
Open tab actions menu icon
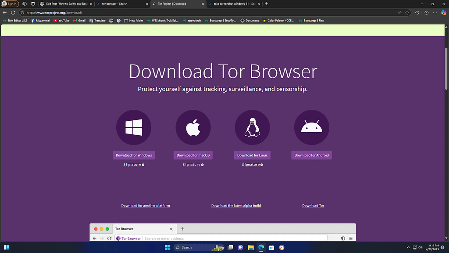point(33,4)
